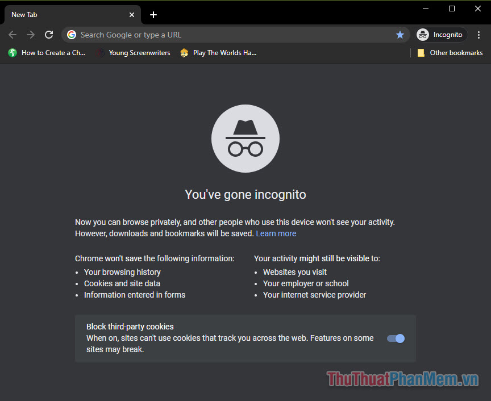Viewport: 491px width, 401px height.
Task: Open the Chrome three-dot menu
Action: click(479, 35)
